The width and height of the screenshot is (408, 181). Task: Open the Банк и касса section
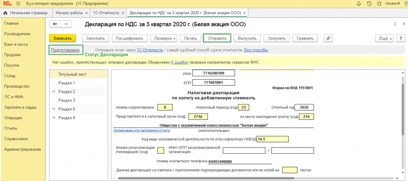click(16, 44)
